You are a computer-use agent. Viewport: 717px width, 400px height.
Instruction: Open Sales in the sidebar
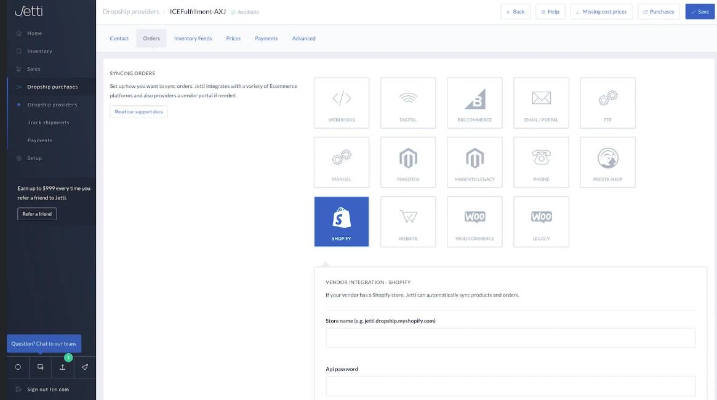click(x=33, y=69)
